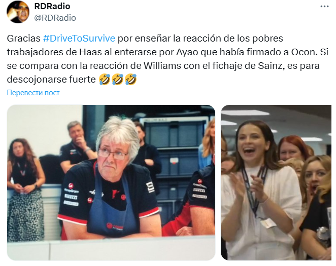Viewport: 336px width, 266px height.
Task: Click the last laughing emoji
Action: coord(130,80)
